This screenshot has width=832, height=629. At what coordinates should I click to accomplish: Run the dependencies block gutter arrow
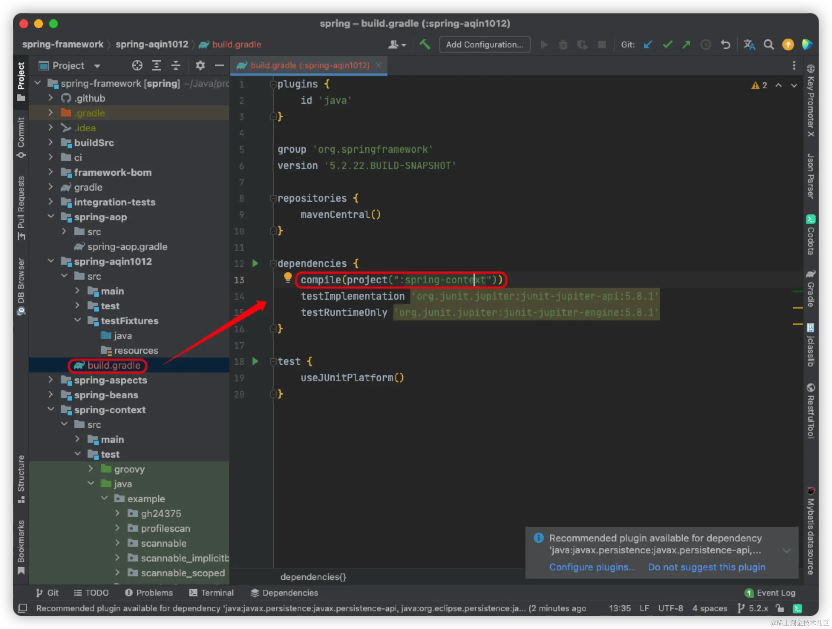point(255,263)
